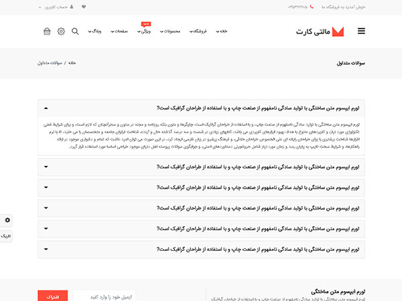The width and height of the screenshot is (402, 301).
Task: Open the floating gear settings on left edge
Action: pyautogui.click(x=7, y=220)
